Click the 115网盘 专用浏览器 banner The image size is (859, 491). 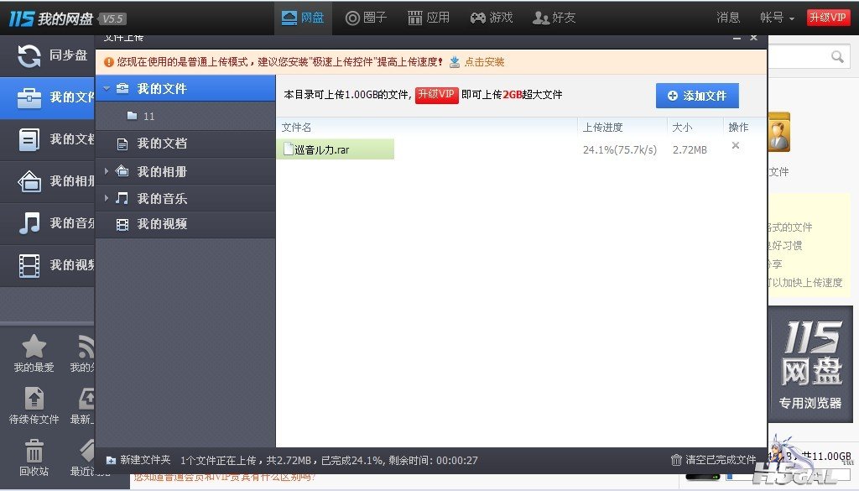click(x=810, y=364)
